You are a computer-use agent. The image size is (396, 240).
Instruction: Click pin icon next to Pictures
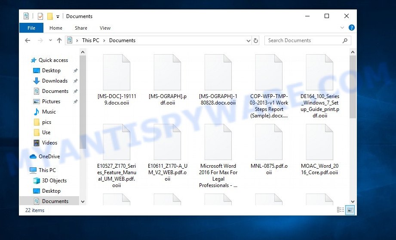75,102
